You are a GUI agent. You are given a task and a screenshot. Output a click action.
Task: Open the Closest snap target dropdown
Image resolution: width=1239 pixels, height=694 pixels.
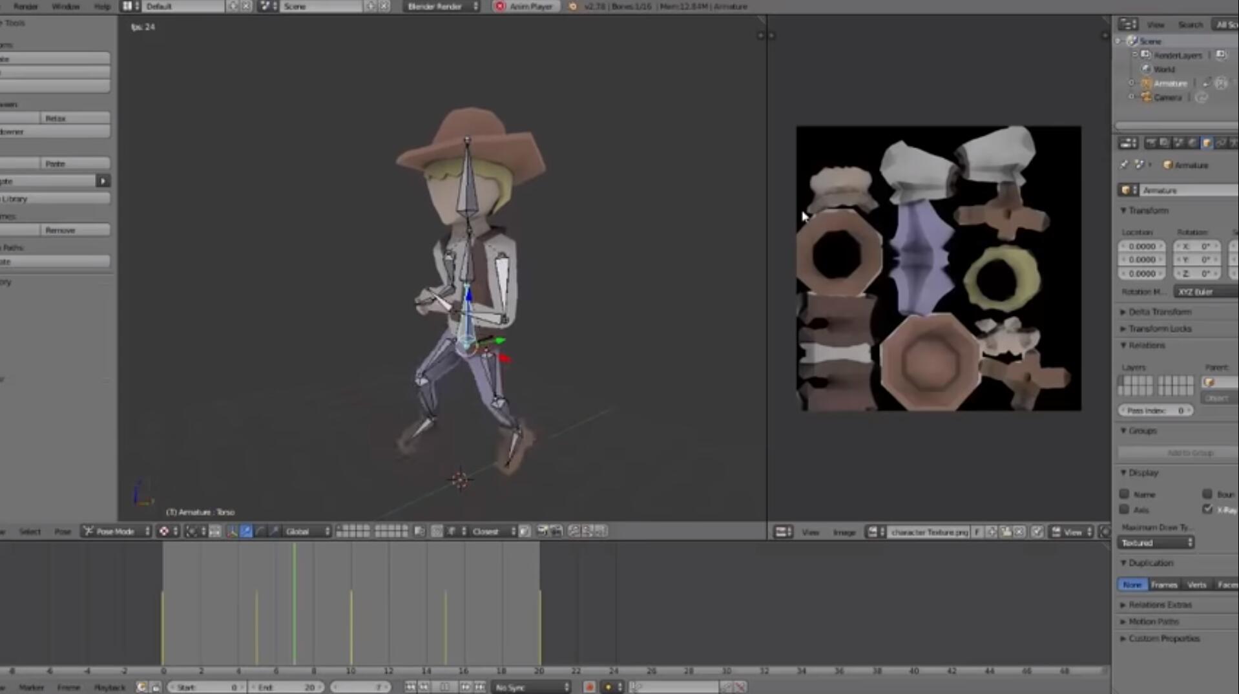pyautogui.click(x=493, y=531)
